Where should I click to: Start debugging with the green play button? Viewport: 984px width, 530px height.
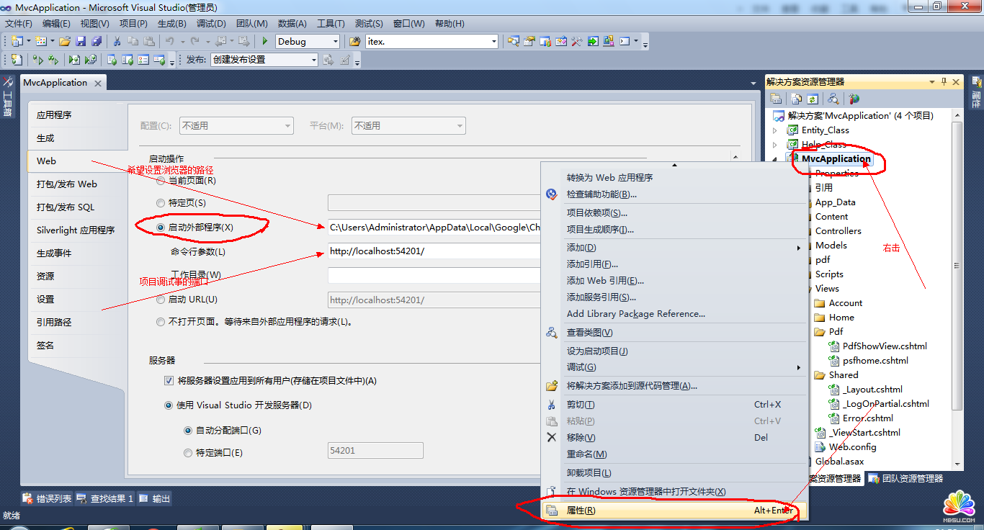264,41
